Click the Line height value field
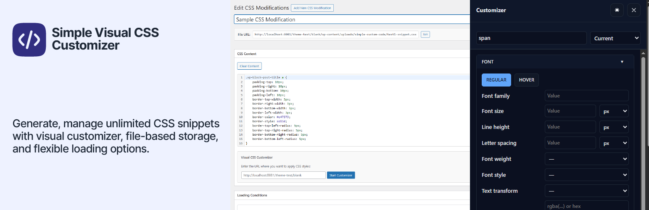The height and width of the screenshot is (210, 649). [x=570, y=127]
